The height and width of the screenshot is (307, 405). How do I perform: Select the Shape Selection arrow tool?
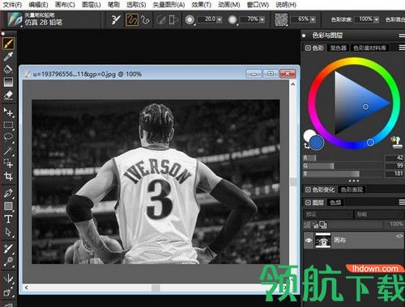click(x=8, y=232)
